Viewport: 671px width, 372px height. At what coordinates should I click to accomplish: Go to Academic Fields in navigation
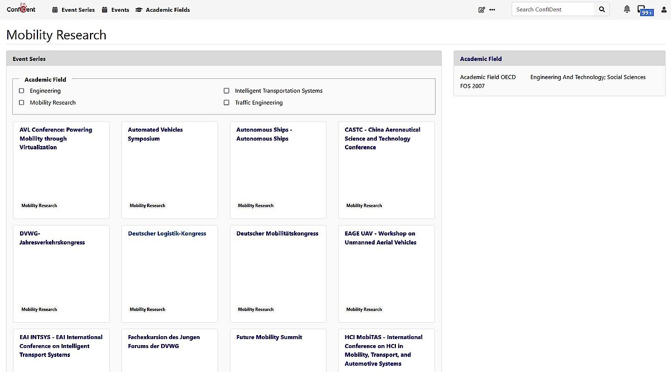163,10
